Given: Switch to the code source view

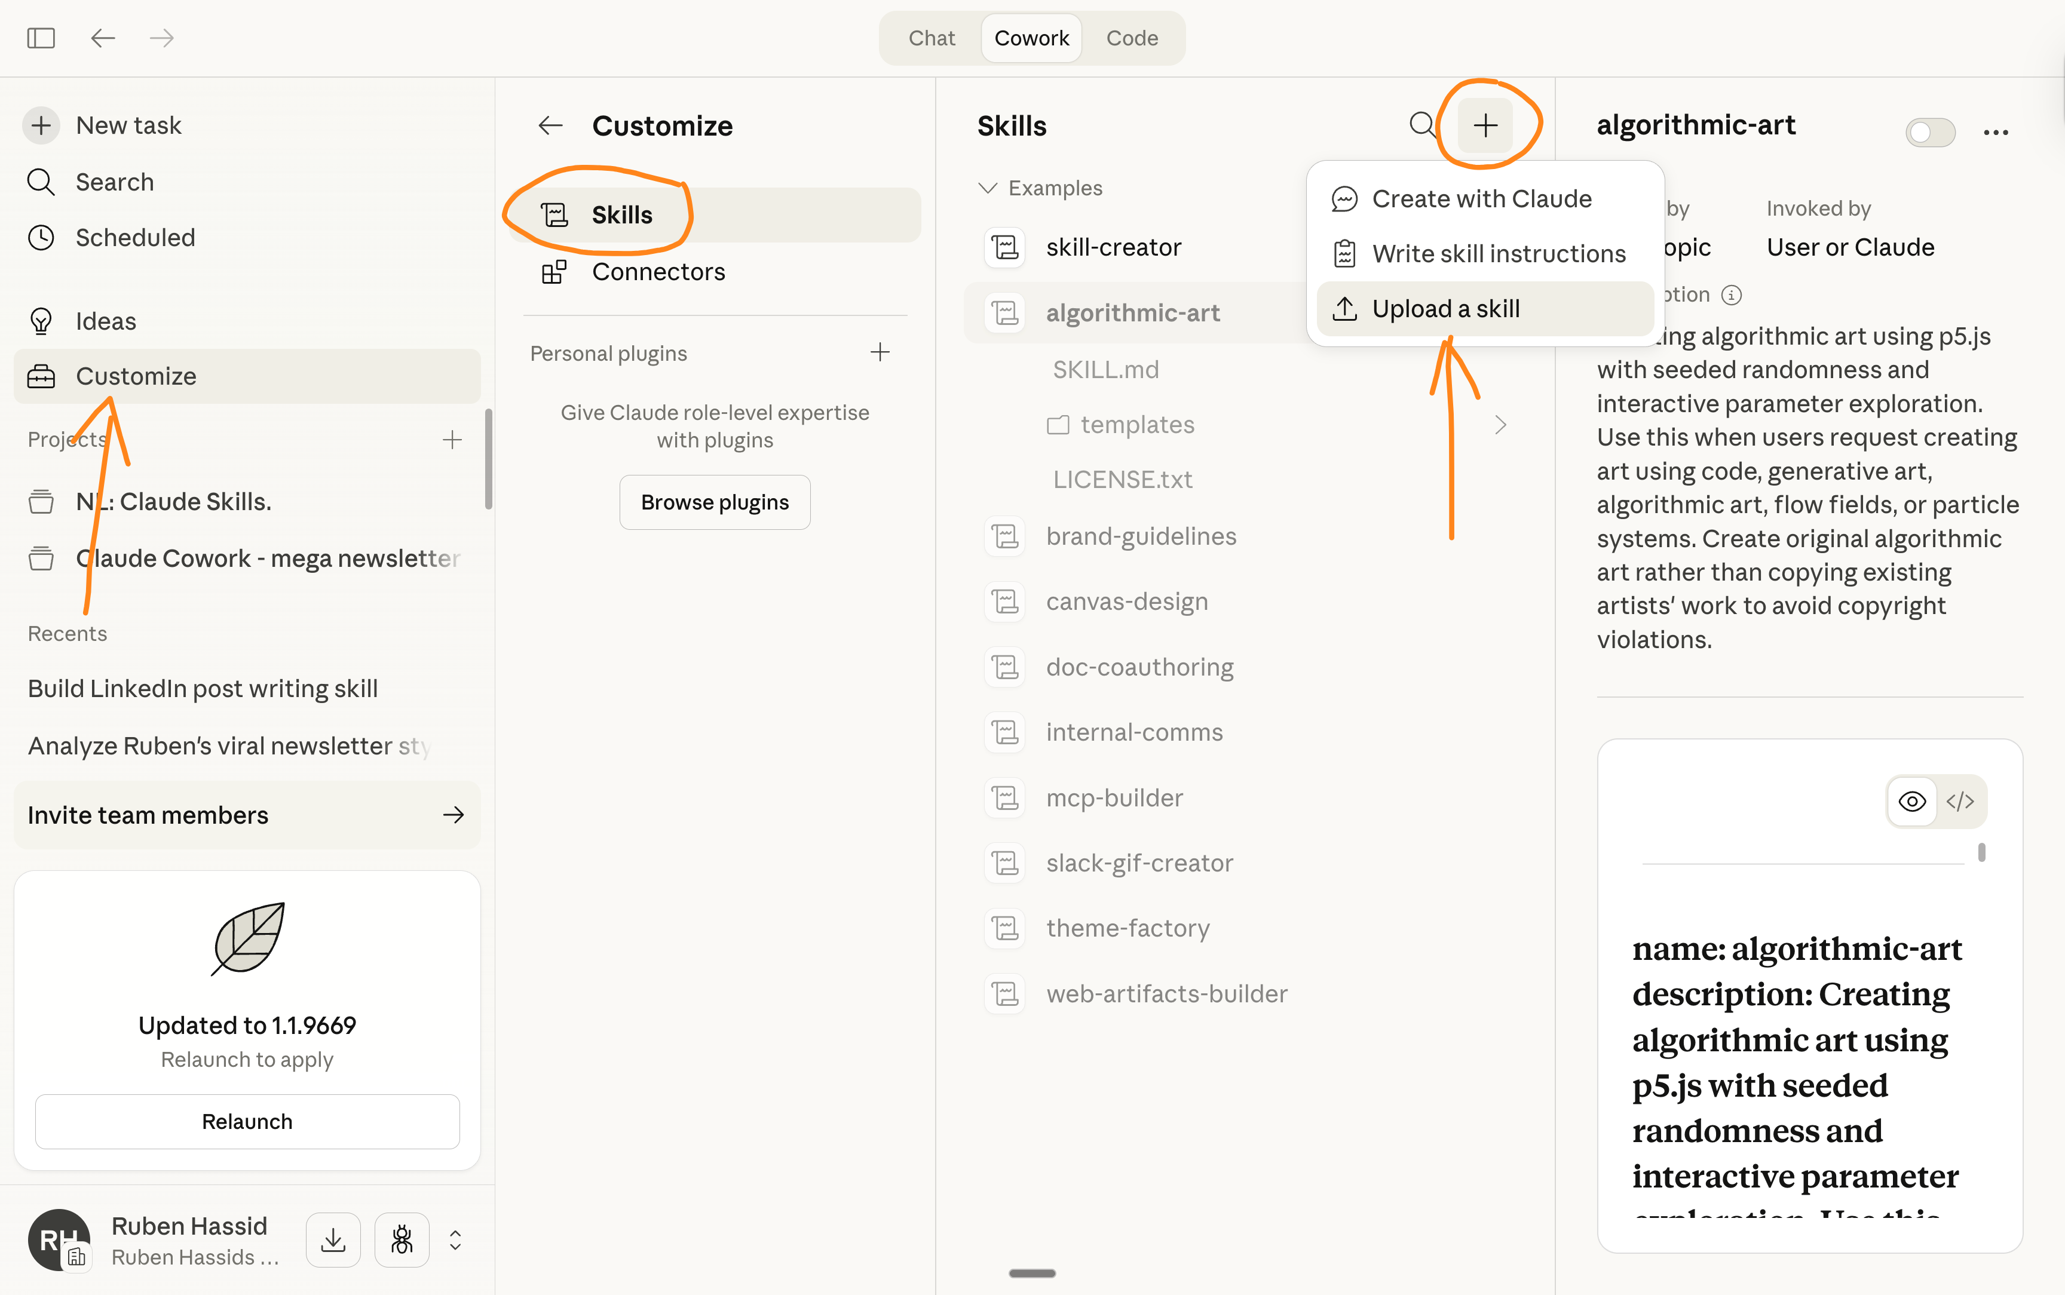Looking at the screenshot, I should [x=1960, y=801].
